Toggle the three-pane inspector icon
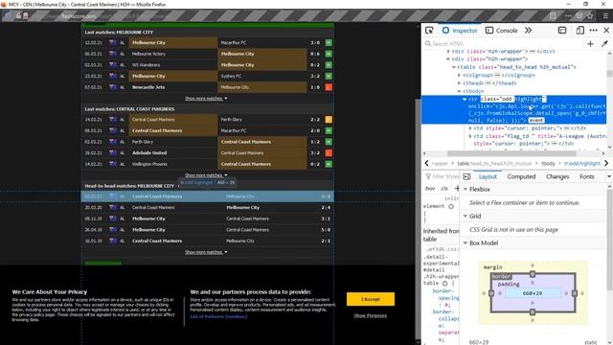Screen dimensions: 613x345 coord(466,176)
